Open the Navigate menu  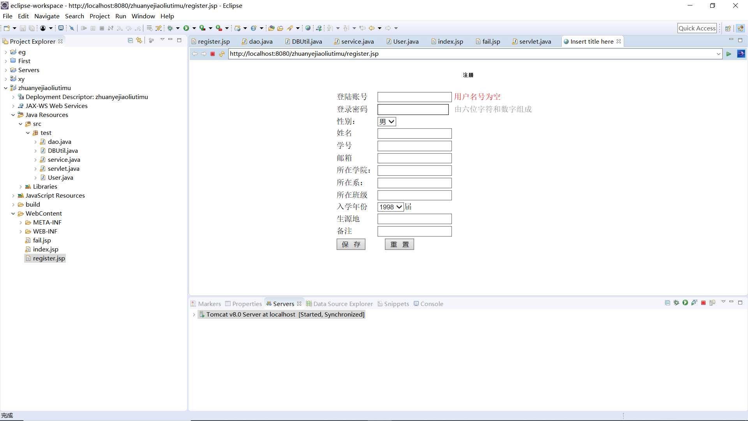47,16
